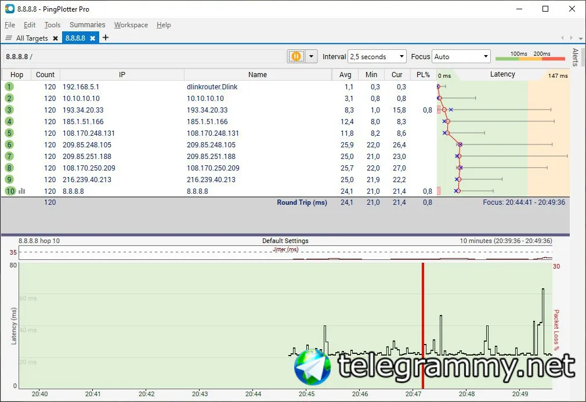Click the Jitter (ms) graph strip
586x402 pixels.
[285, 252]
